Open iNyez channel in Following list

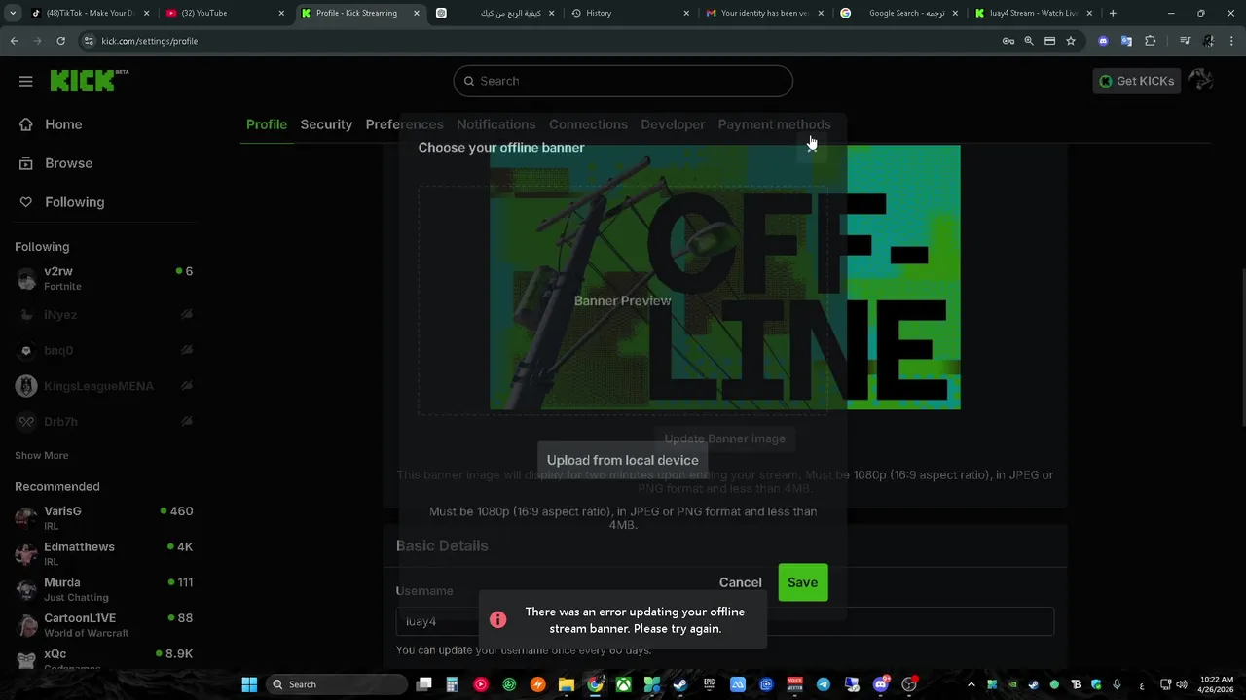(104, 315)
